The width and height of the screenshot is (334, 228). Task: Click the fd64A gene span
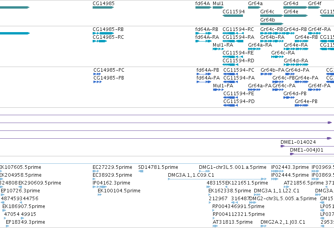coord(203,7)
